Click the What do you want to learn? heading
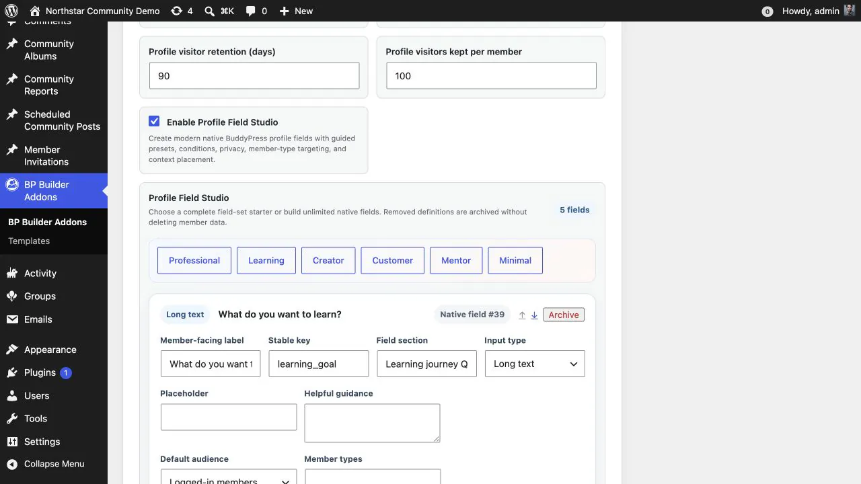861x484 pixels. point(280,315)
